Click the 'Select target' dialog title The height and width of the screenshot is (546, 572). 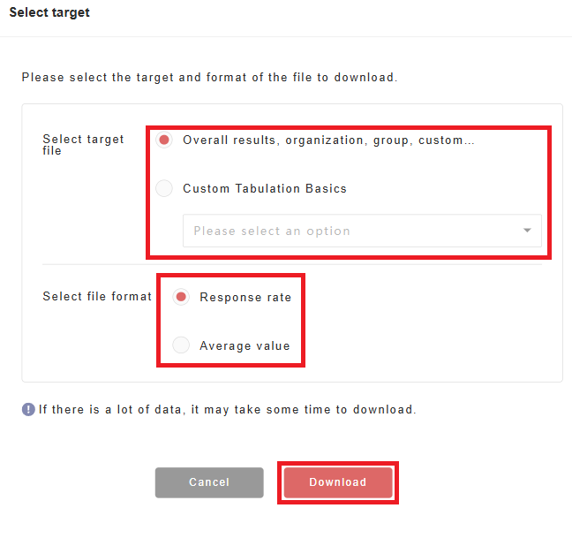coord(49,13)
